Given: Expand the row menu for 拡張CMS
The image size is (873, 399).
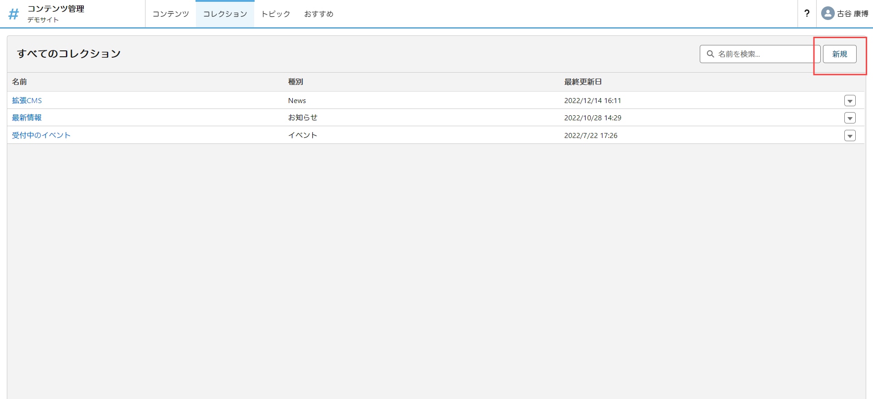Looking at the screenshot, I should point(850,101).
